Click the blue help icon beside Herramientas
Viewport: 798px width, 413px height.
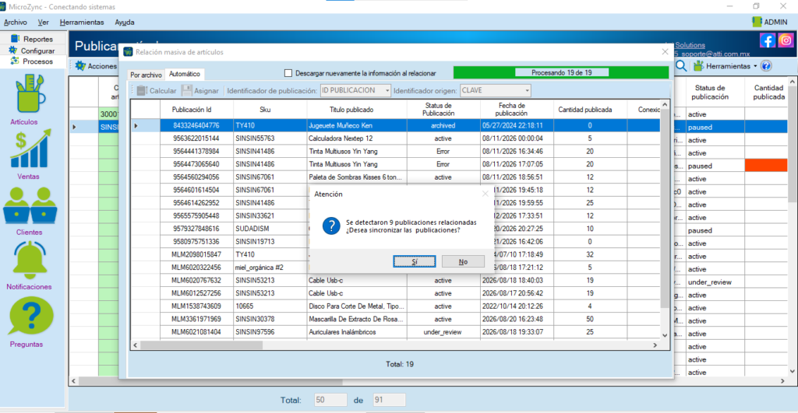click(766, 66)
